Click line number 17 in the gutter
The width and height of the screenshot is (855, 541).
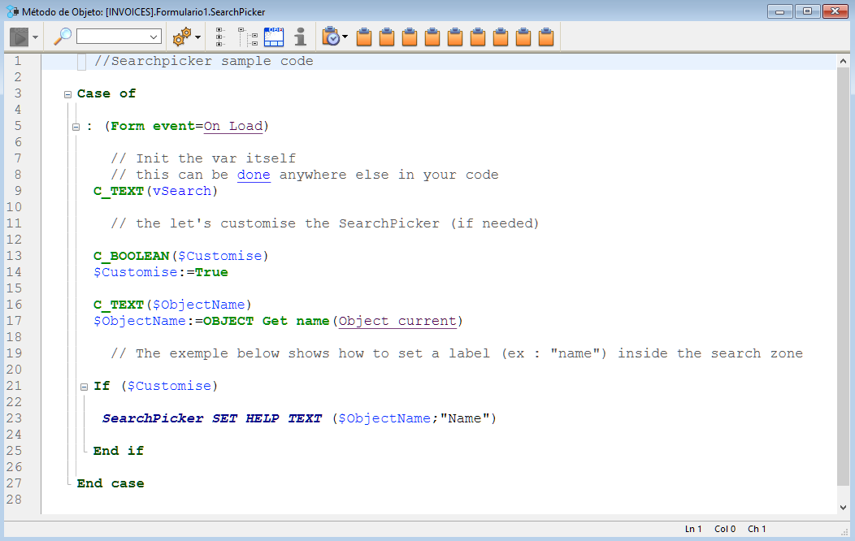click(x=17, y=321)
